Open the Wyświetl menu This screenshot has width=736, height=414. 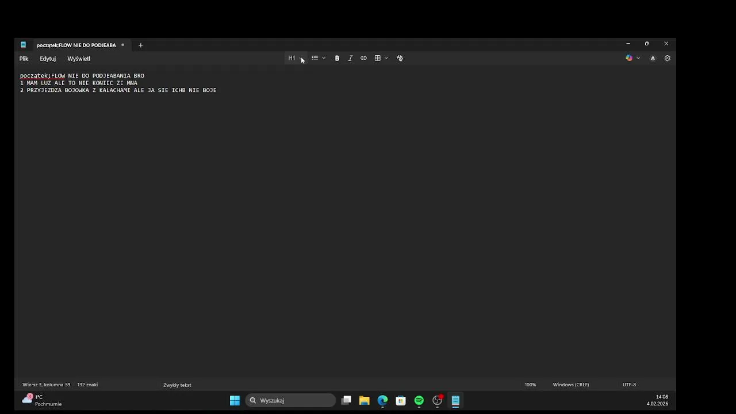pos(79,59)
